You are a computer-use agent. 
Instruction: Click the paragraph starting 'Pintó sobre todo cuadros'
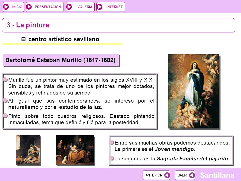click(81, 119)
